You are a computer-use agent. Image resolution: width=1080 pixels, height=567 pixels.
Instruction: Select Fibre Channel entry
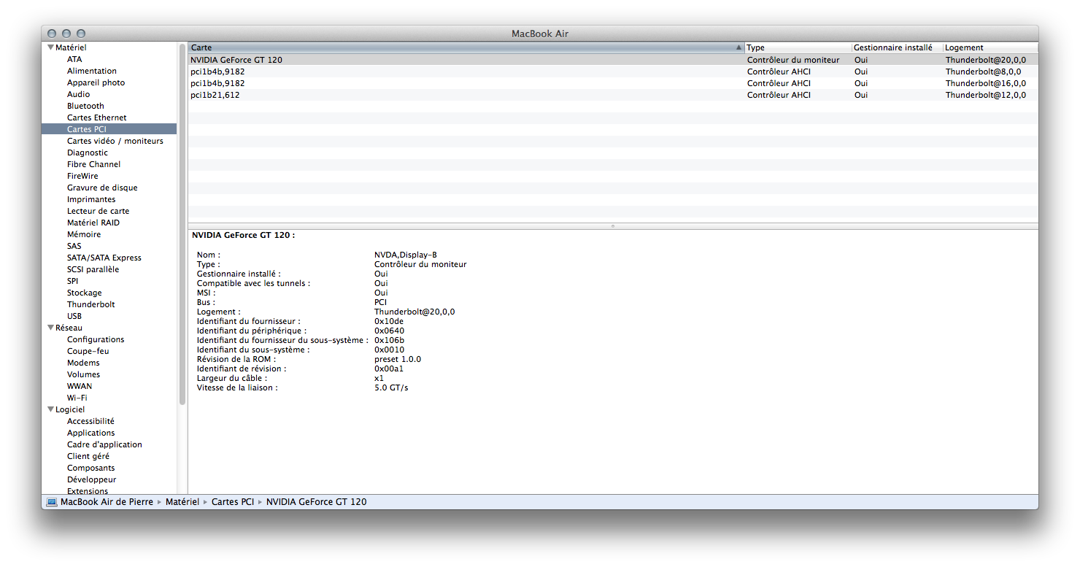click(94, 164)
